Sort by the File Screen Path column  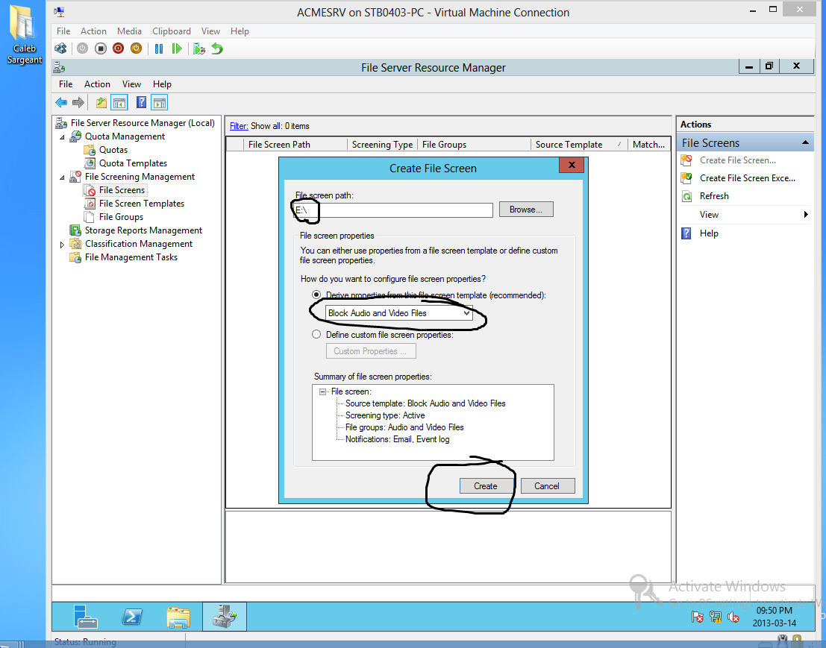click(295, 144)
